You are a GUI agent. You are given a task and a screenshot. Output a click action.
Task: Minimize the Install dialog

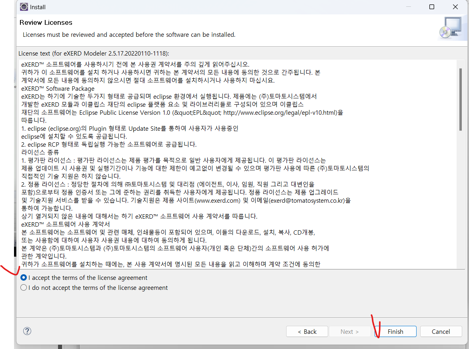coord(408,7)
